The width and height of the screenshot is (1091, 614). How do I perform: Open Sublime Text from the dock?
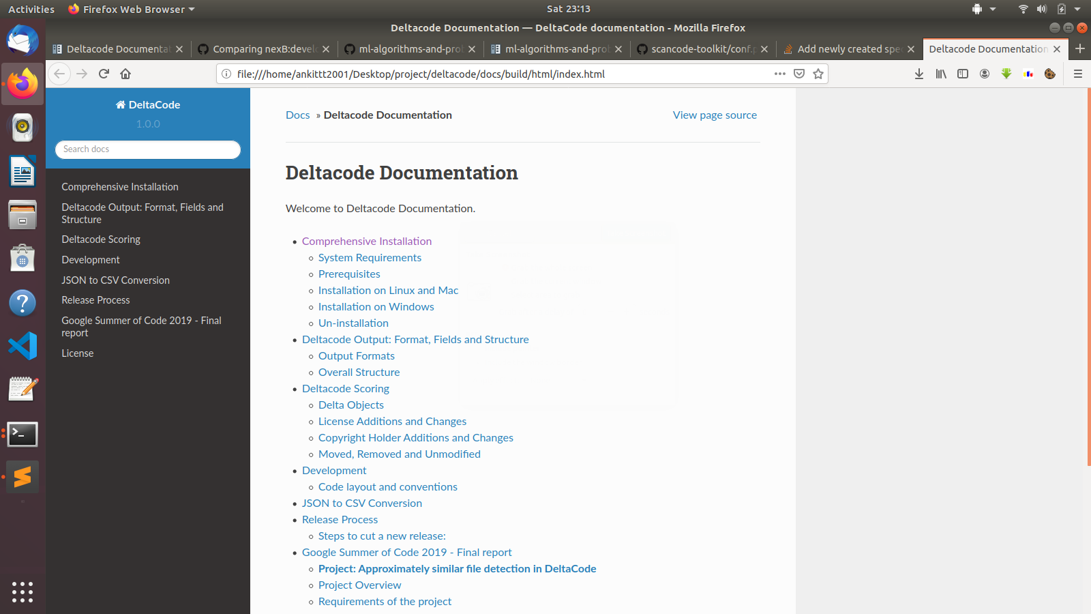[23, 477]
